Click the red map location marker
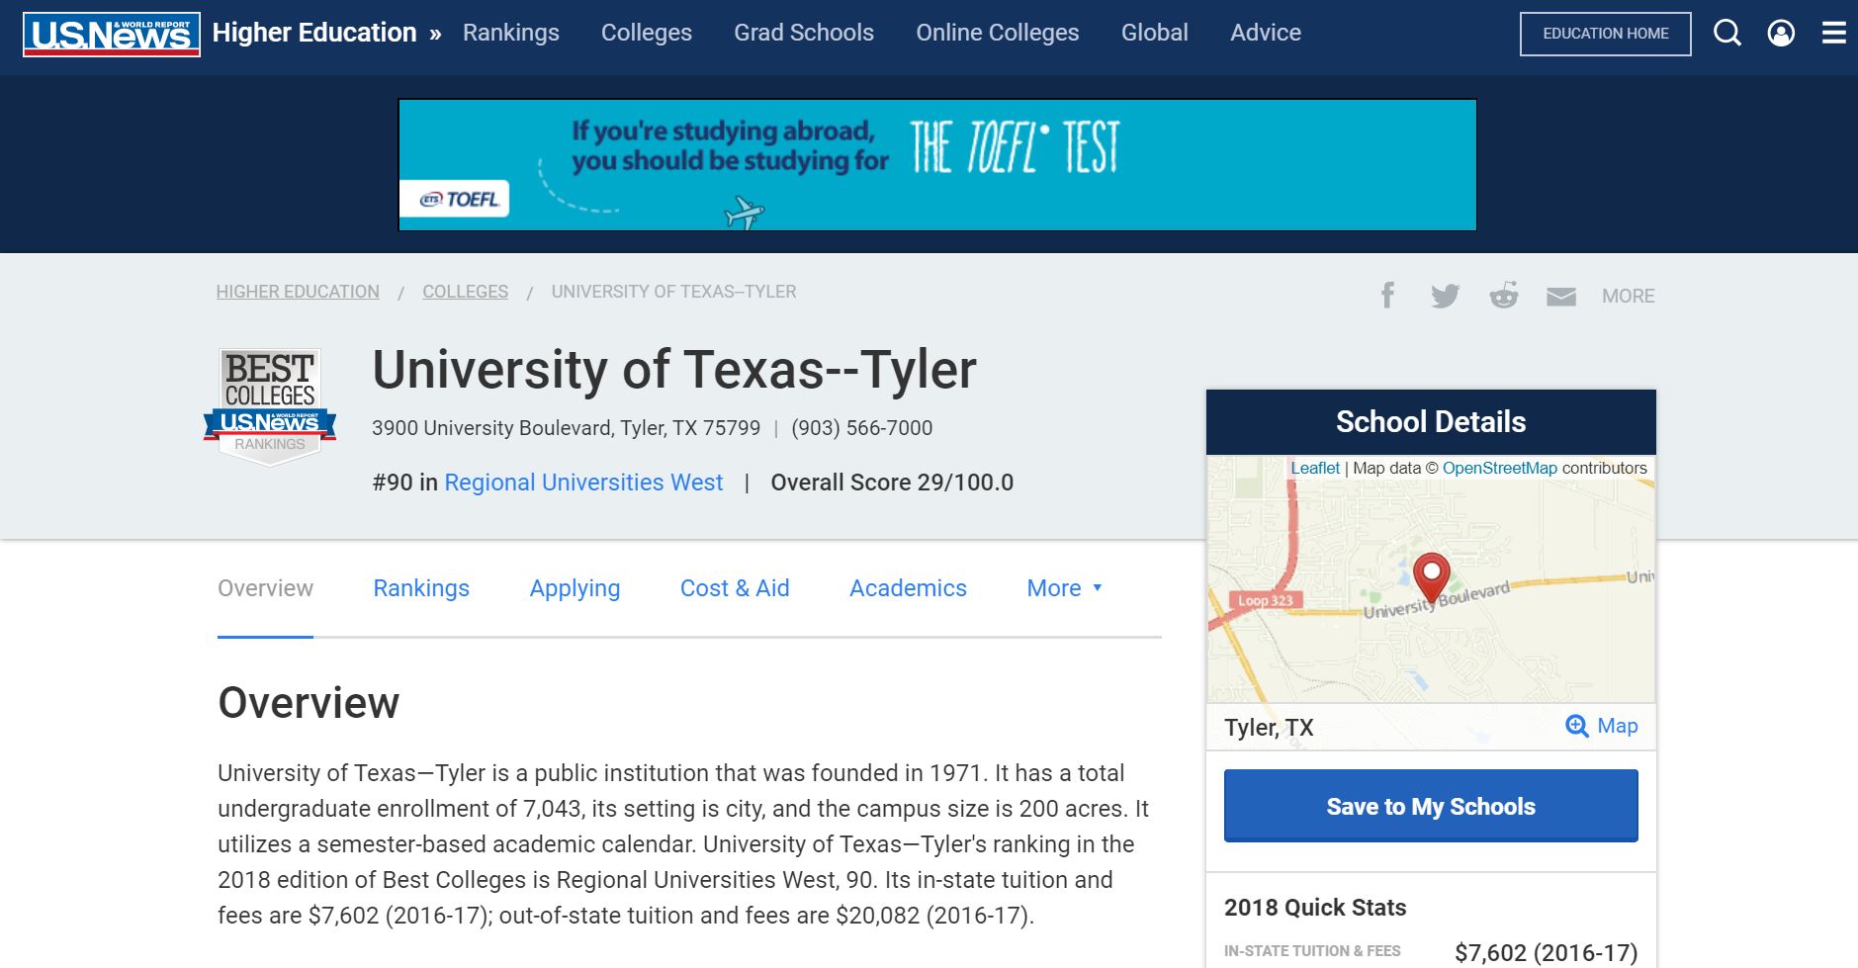 [x=1431, y=576]
